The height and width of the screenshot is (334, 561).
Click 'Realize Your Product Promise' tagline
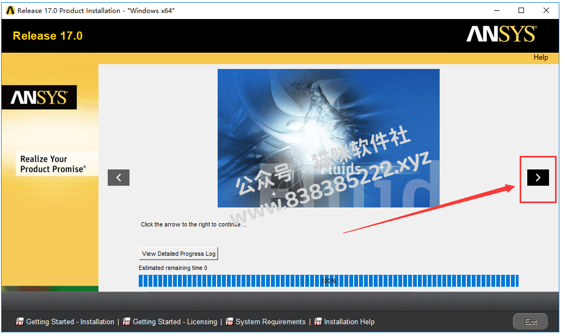(53, 164)
